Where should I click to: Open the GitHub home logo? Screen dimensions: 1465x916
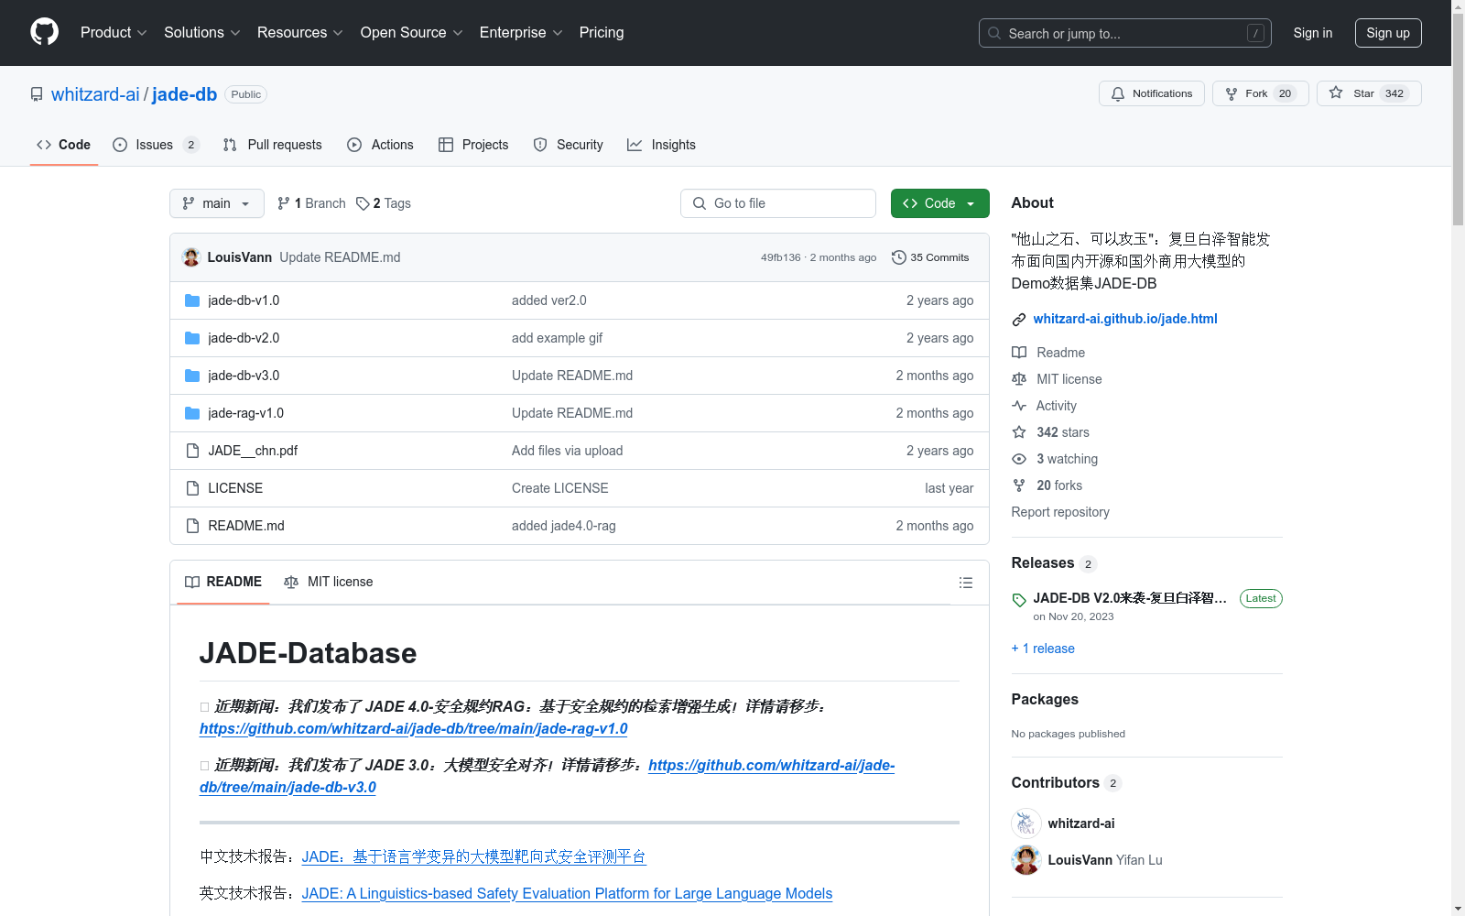(x=44, y=32)
